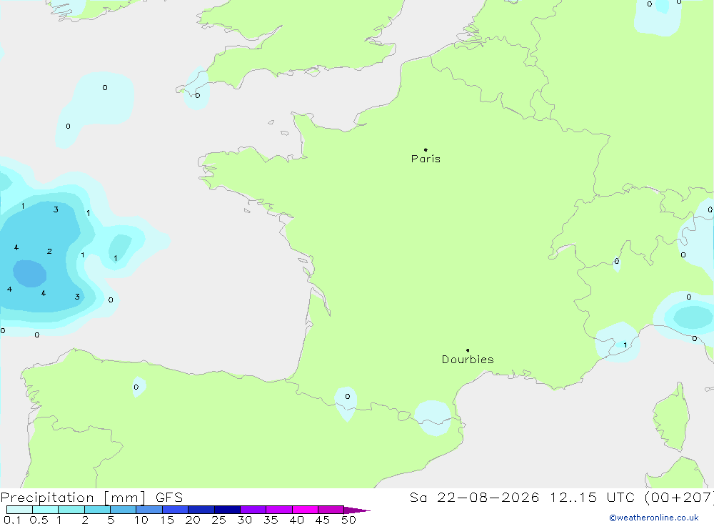Pick the 30–35 mm legend color swatch

tap(253, 510)
